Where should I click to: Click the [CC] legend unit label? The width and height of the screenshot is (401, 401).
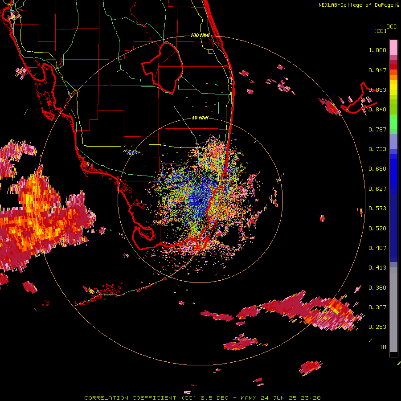click(x=380, y=31)
